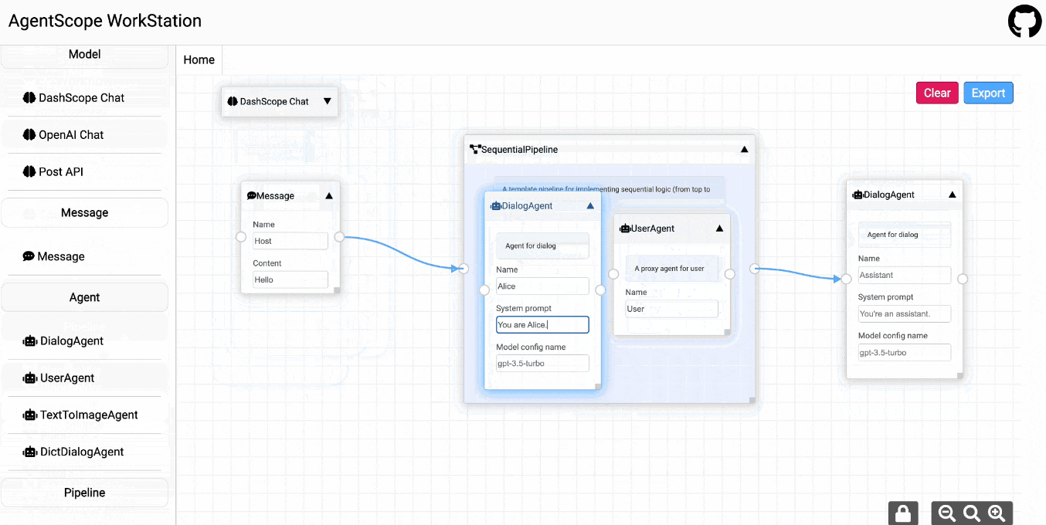1046x525 pixels.
Task: Click the Assistant DialogAgent node's output port
Action: [963, 279]
